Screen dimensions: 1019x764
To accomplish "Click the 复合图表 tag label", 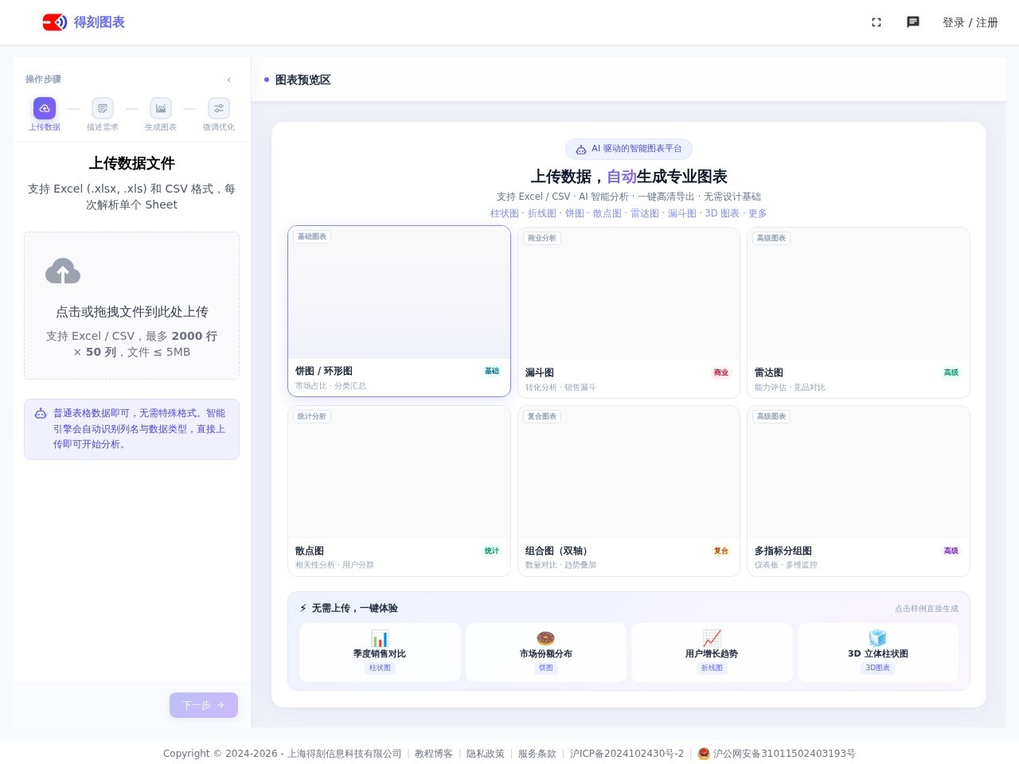I will tap(542, 416).
